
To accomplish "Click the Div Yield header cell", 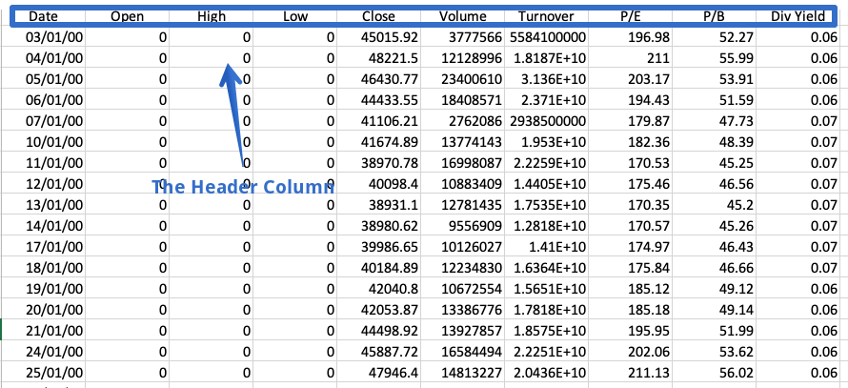I will 798,16.
